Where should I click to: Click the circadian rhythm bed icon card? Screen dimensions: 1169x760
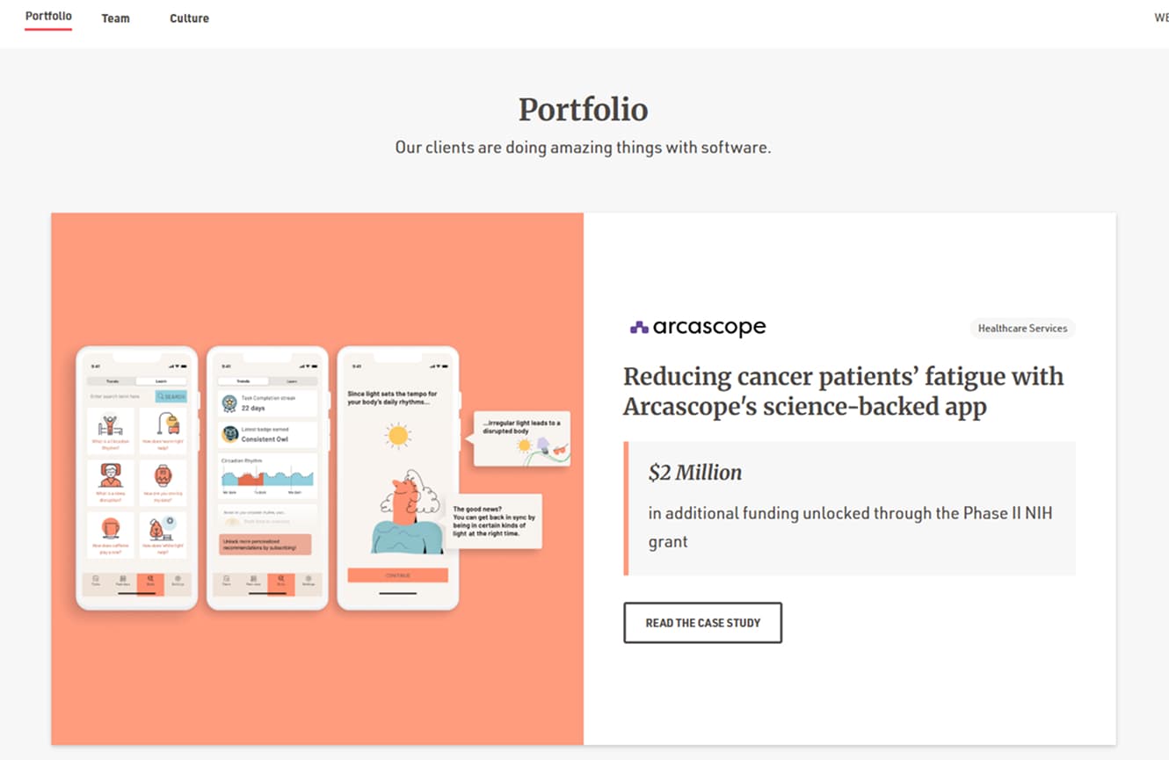click(111, 431)
